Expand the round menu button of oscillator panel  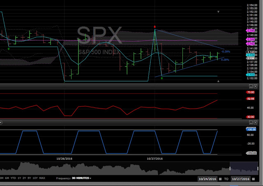(1, 122)
